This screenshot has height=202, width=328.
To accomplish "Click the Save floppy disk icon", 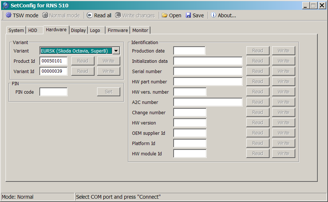I will point(188,15).
